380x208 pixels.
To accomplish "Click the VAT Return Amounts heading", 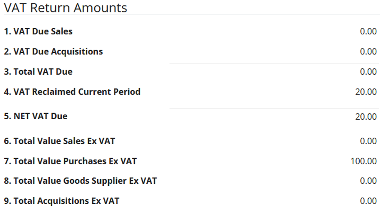I will tap(65, 7).
